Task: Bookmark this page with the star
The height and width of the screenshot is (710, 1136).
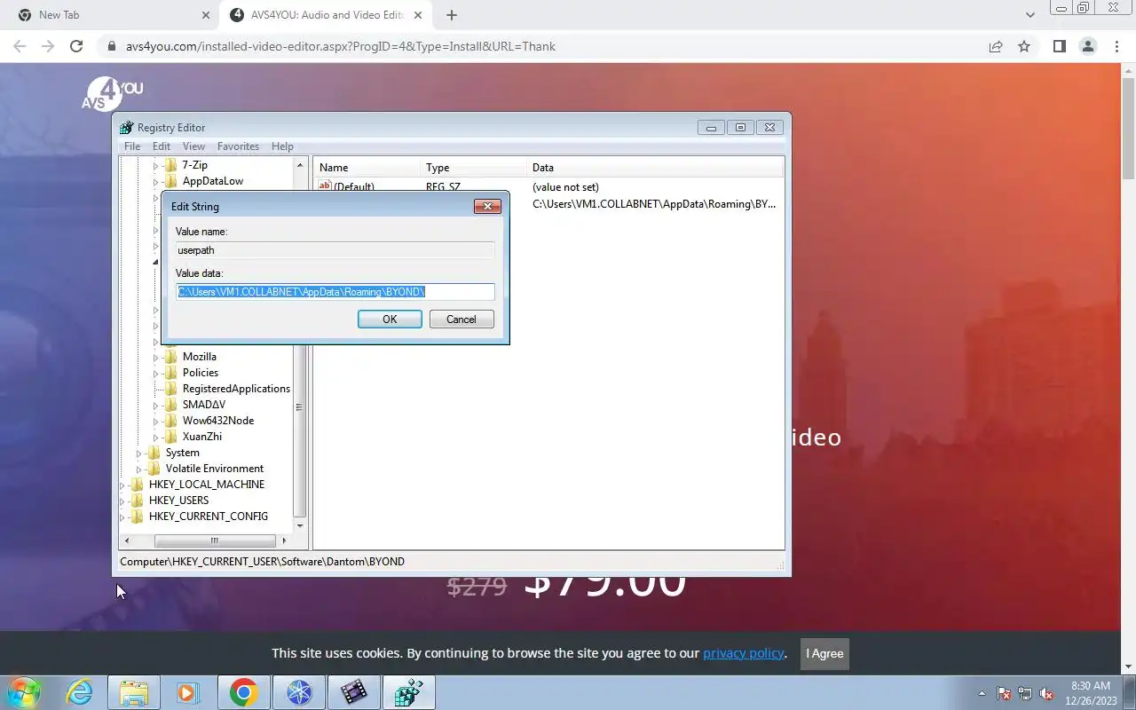Action: 1024,46
